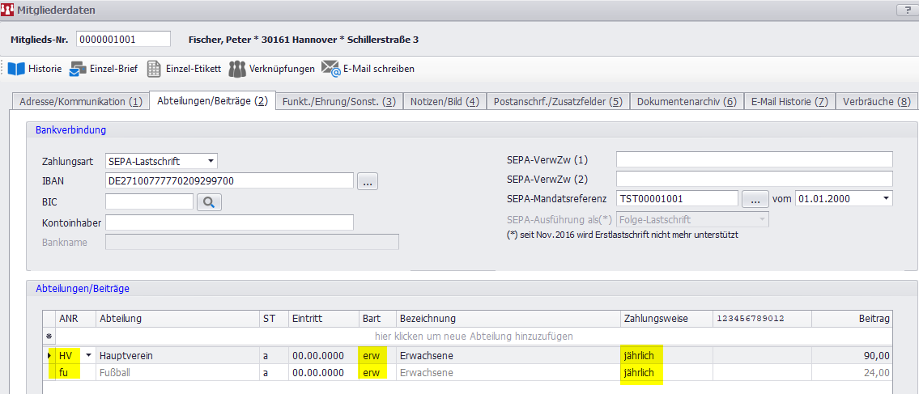Open the Dokumentenarchiv tab
This screenshot has height=394, width=919.
pos(686,102)
